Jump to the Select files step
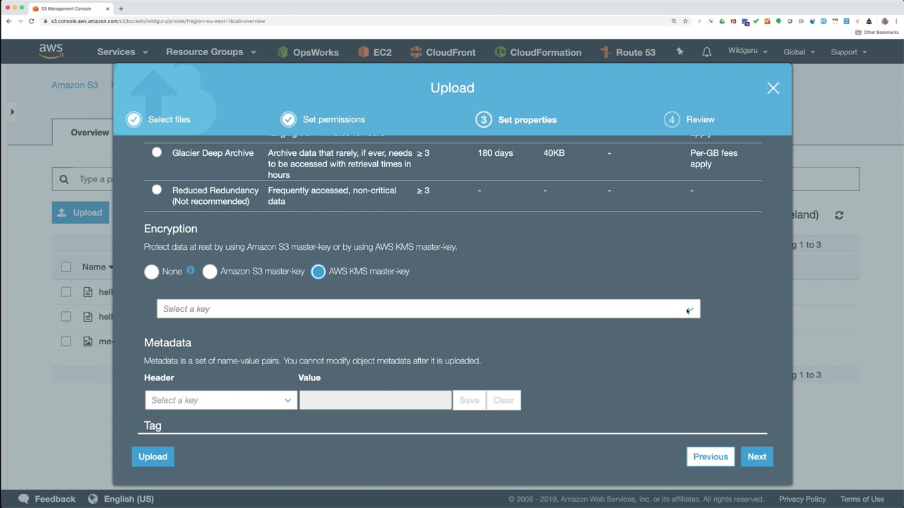Image resolution: width=904 pixels, height=508 pixels. click(158, 119)
